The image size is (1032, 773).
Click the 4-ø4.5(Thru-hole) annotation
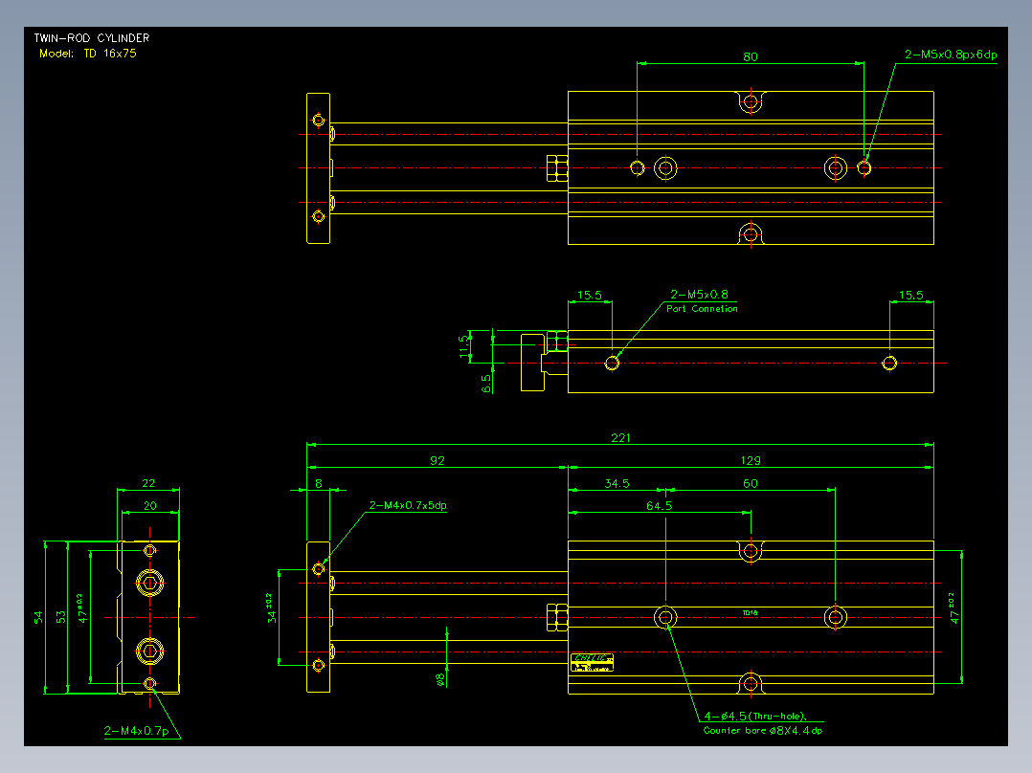pos(755,716)
